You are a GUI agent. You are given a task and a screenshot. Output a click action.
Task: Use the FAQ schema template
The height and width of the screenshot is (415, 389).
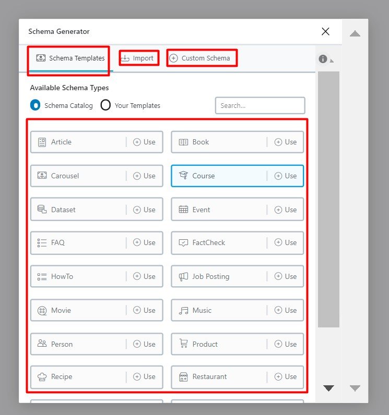pos(144,242)
